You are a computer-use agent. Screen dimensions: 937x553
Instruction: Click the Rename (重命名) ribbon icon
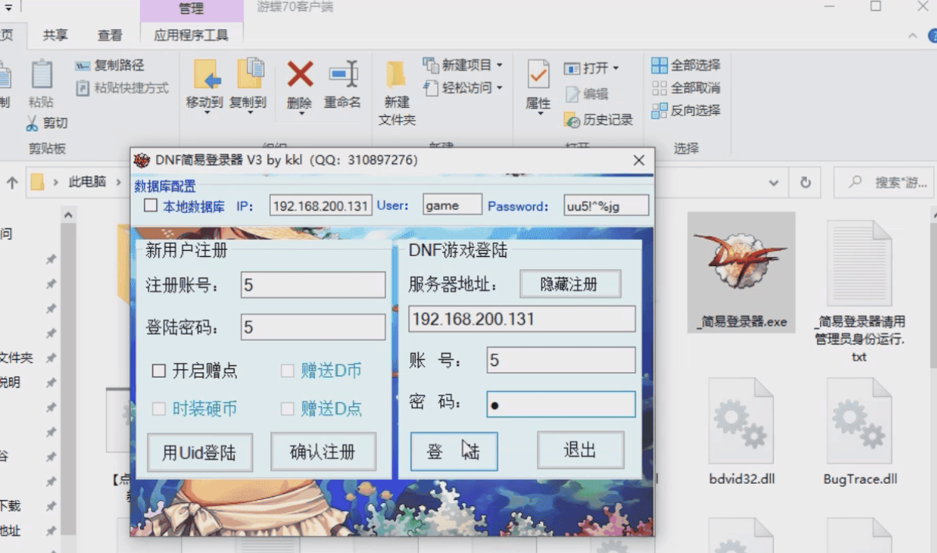(342, 75)
